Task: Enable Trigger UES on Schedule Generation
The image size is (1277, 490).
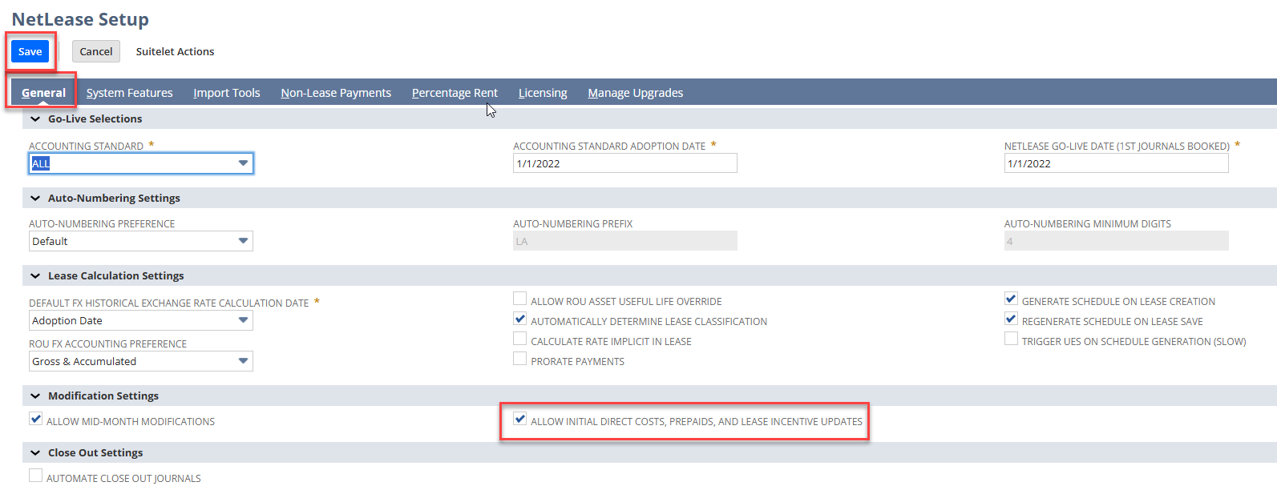Action: (1012, 339)
